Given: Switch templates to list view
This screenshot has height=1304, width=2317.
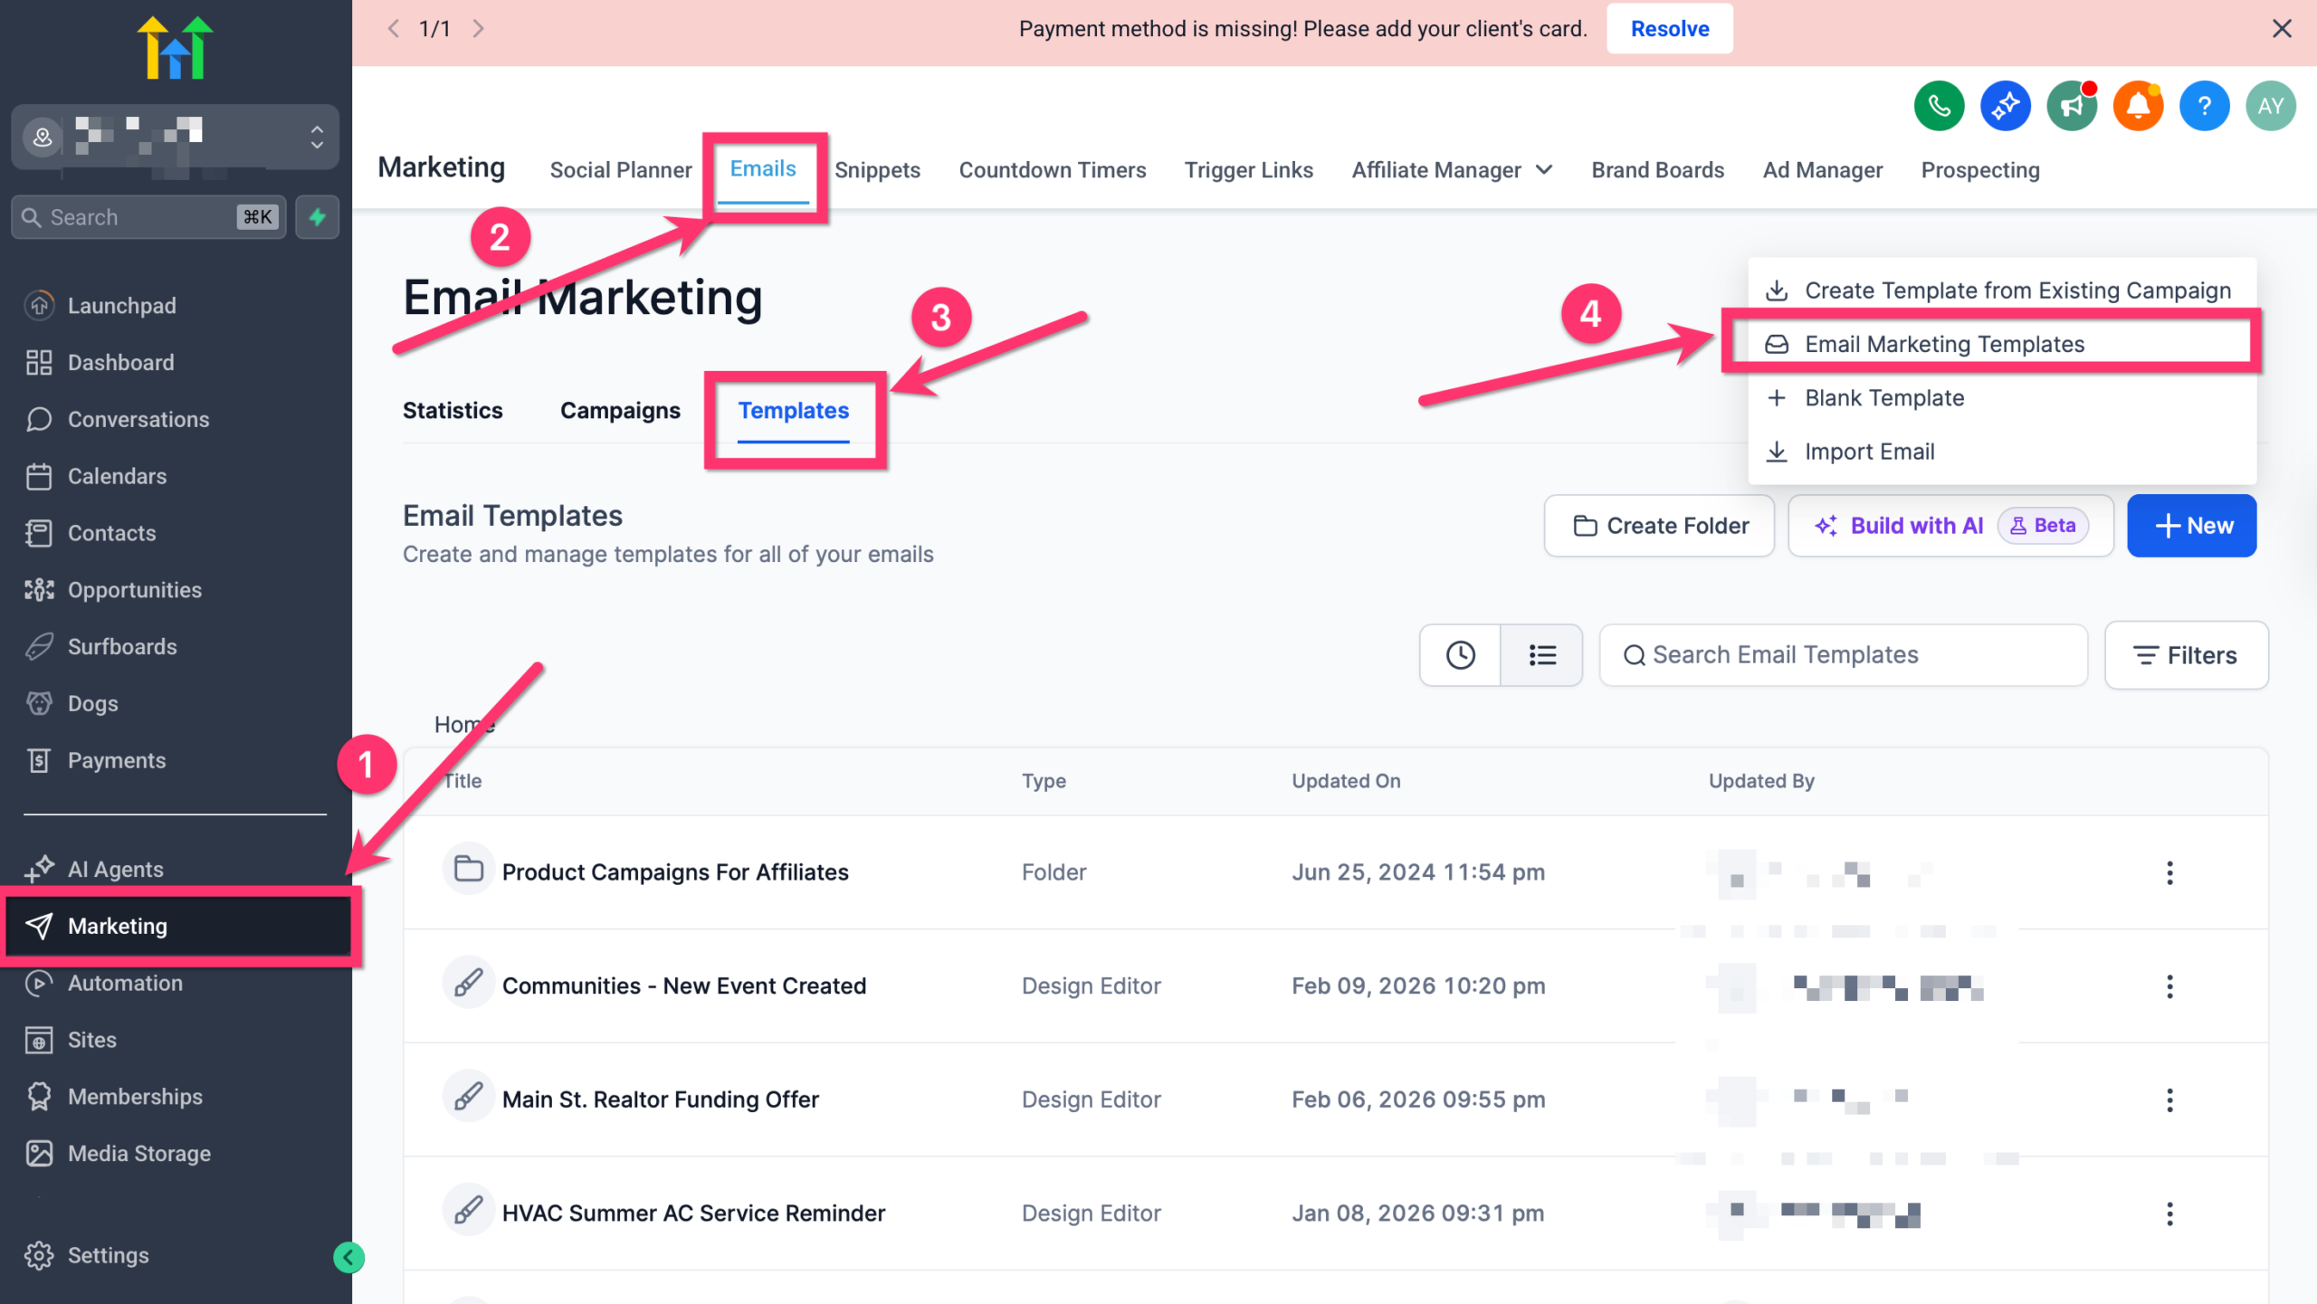Looking at the screenshot, I should coord(1541,655).
